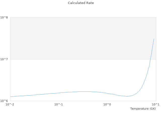
Task: Click the blue curve's lowest dip before rise
Action: pos(127,96)
